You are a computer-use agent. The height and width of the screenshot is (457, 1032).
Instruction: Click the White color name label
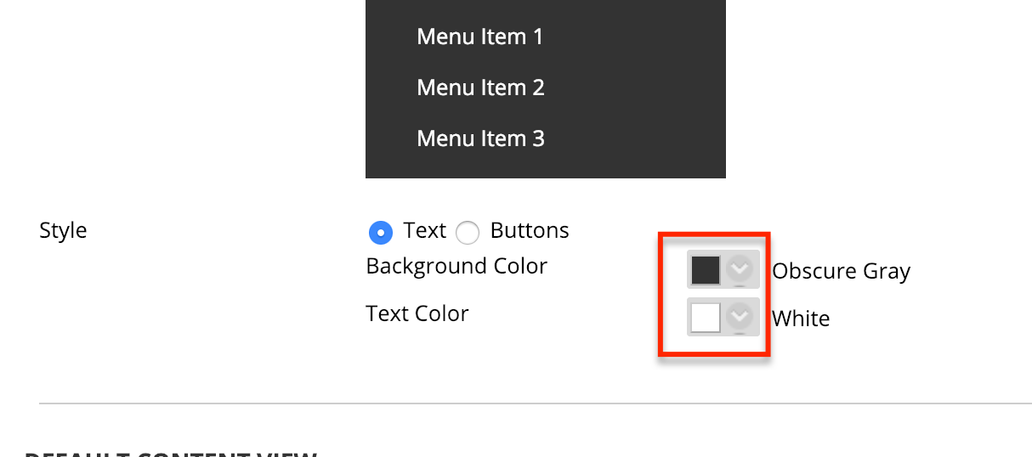801,319
